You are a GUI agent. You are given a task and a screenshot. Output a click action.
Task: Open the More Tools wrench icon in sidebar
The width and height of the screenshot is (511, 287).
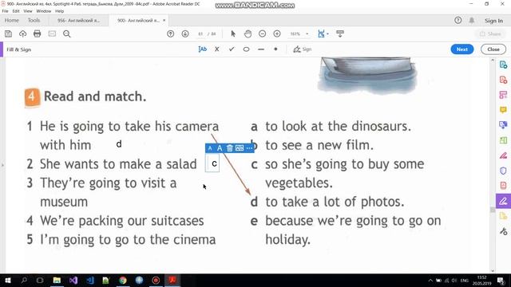503,231
